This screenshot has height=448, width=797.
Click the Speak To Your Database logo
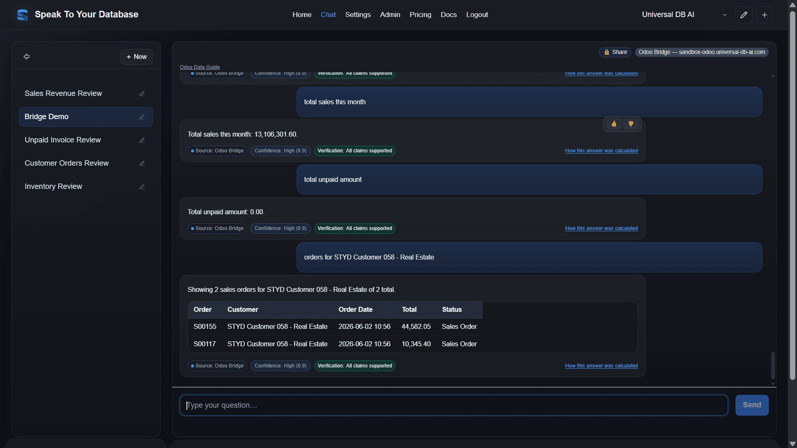click(x=22, y=15)
